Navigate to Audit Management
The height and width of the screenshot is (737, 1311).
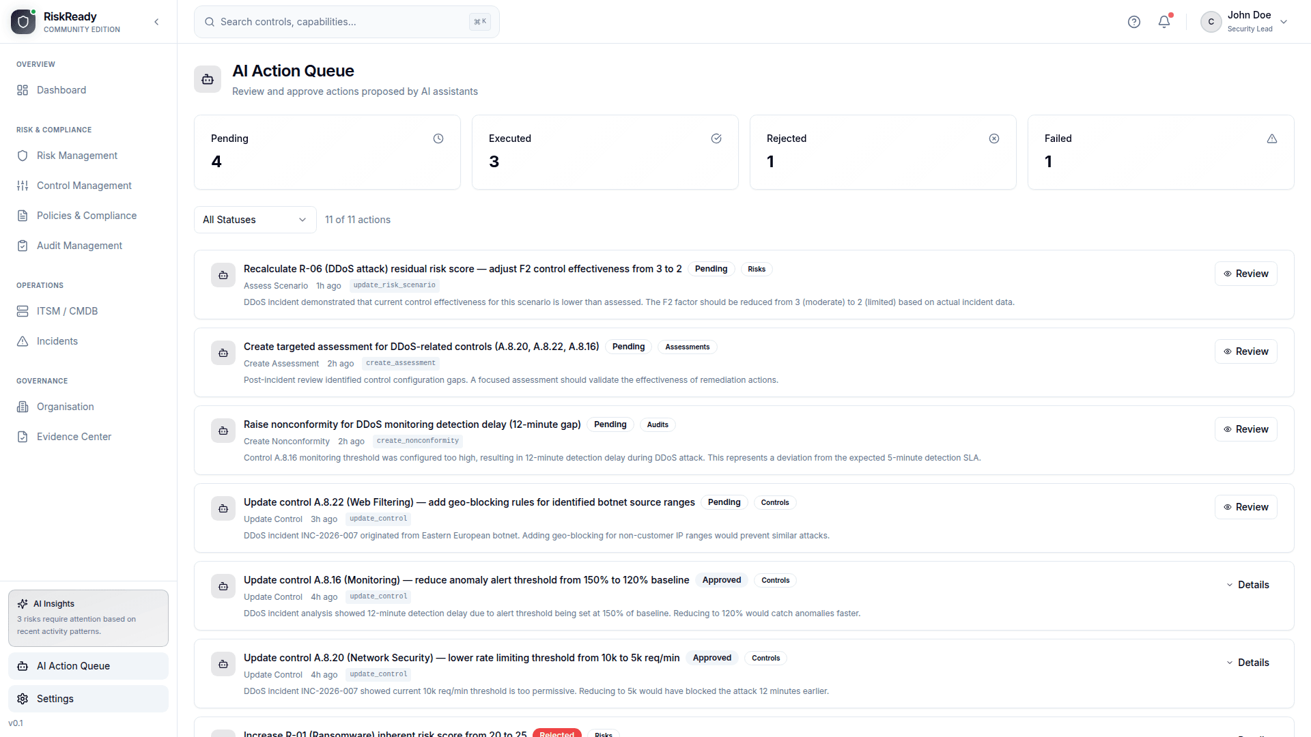(x=79, y=245)
